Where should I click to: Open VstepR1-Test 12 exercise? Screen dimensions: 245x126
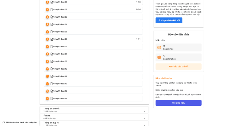click(x=93, y=84)
